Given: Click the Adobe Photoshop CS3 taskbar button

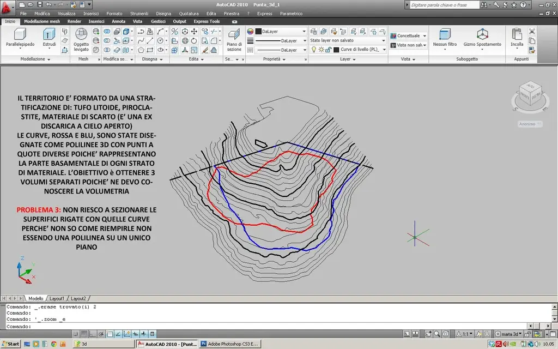Looking at the screenshot, I should click(x=228, y=344).
